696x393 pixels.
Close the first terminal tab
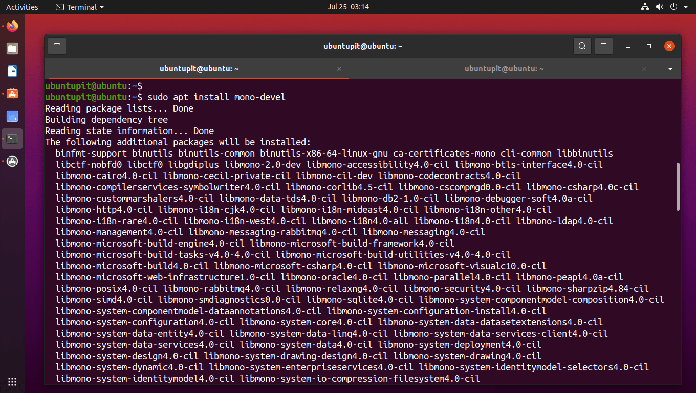339,68
